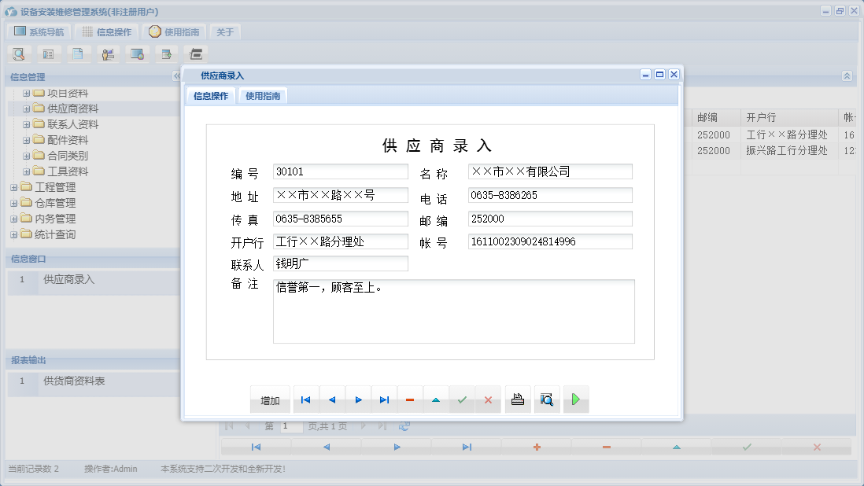The image size is (864, 486).
Task: Open the personnel management toolbar icon
Action: [x=108, y=53]
